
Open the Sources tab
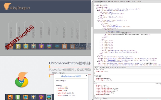coord(116,2)
